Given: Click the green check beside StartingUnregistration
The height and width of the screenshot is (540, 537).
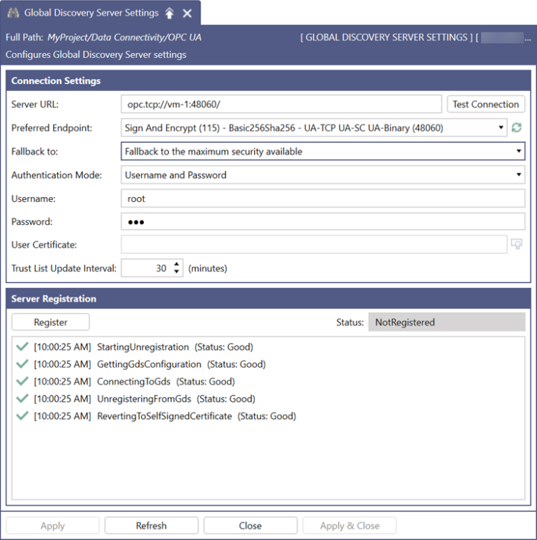Looking at the screenshot, I should (21, 347).
